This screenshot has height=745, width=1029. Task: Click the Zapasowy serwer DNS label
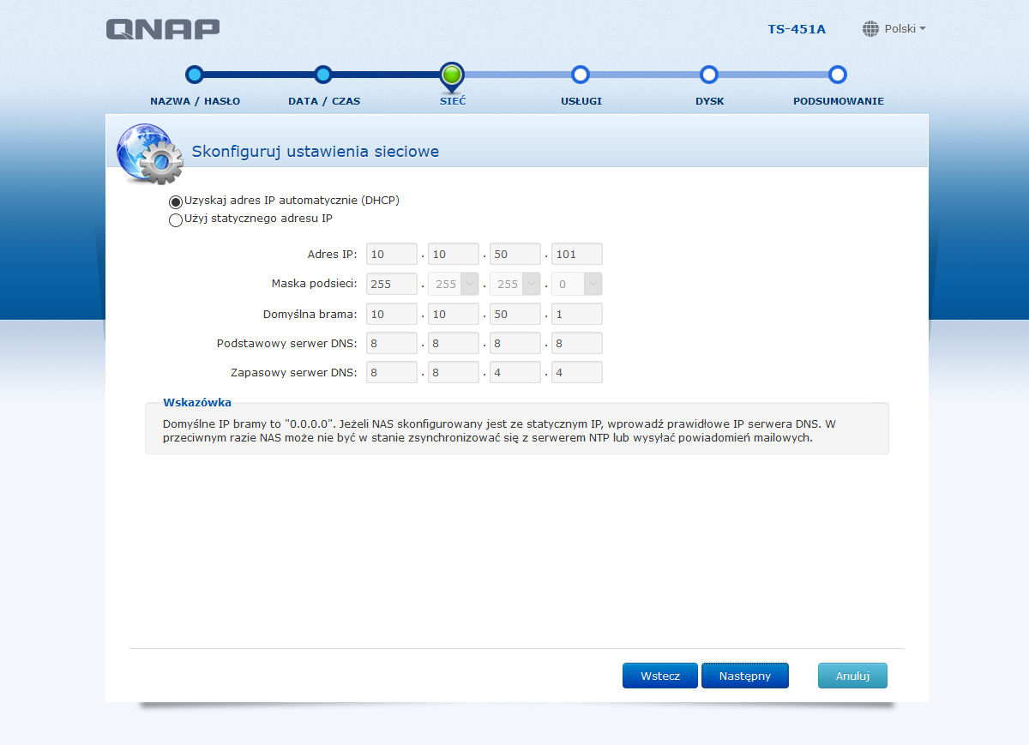coord(294,373)
